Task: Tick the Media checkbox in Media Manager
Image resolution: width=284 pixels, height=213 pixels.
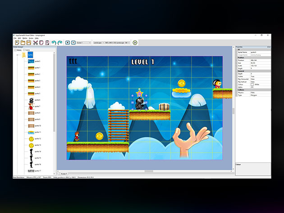Action: pyautogui.click(x=16, y=50)
